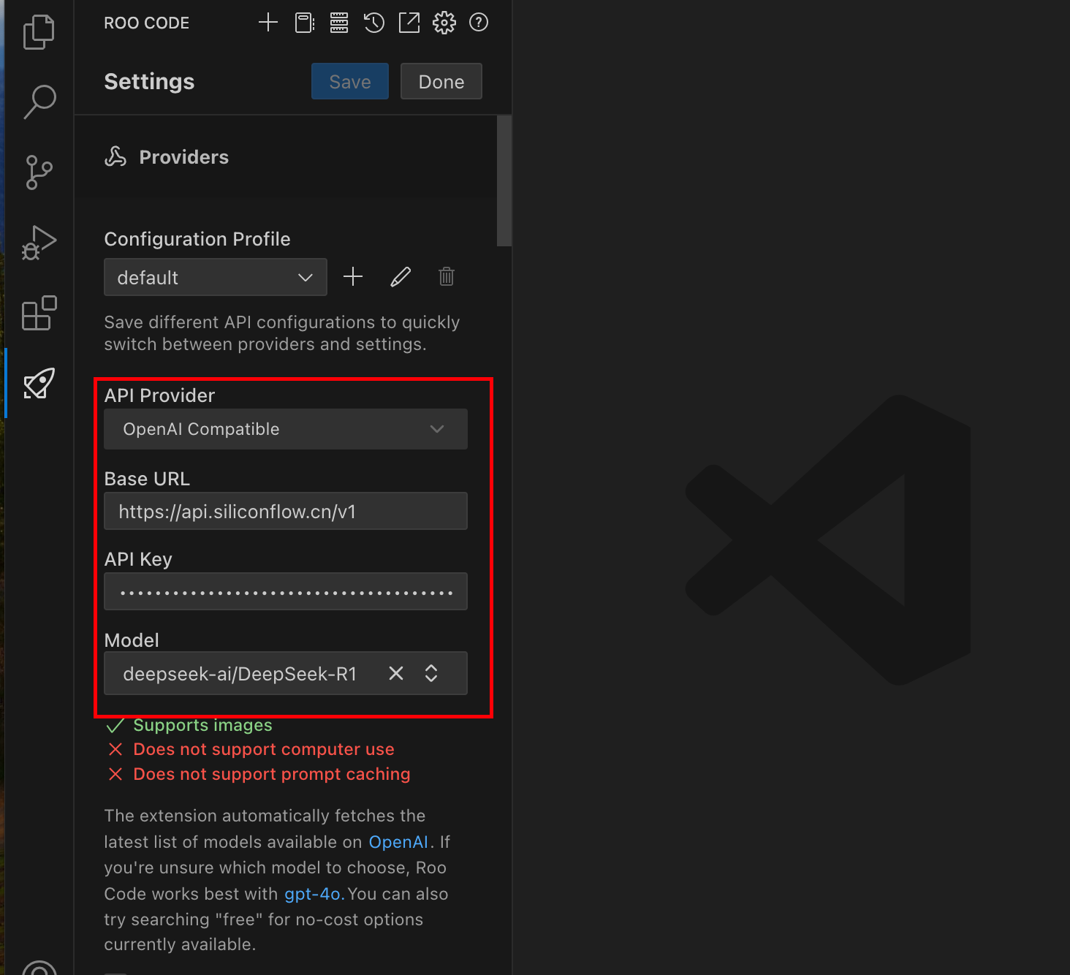Click the Settings heading
The image size is (1070, 975).
149,81
